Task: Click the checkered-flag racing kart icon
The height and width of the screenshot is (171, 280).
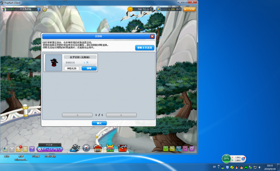Action: pos(75,148)
